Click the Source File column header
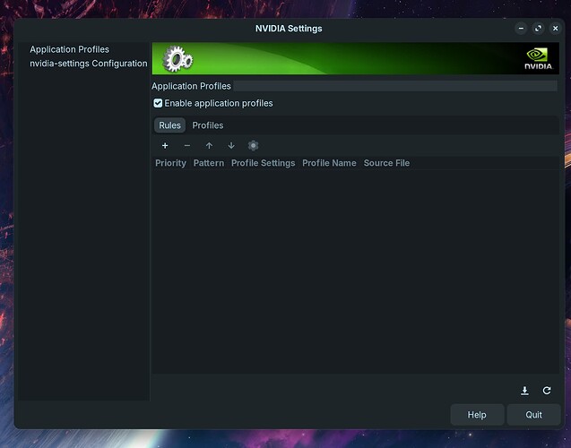Screen dimensions: 571x448 (x=386, y=163)
